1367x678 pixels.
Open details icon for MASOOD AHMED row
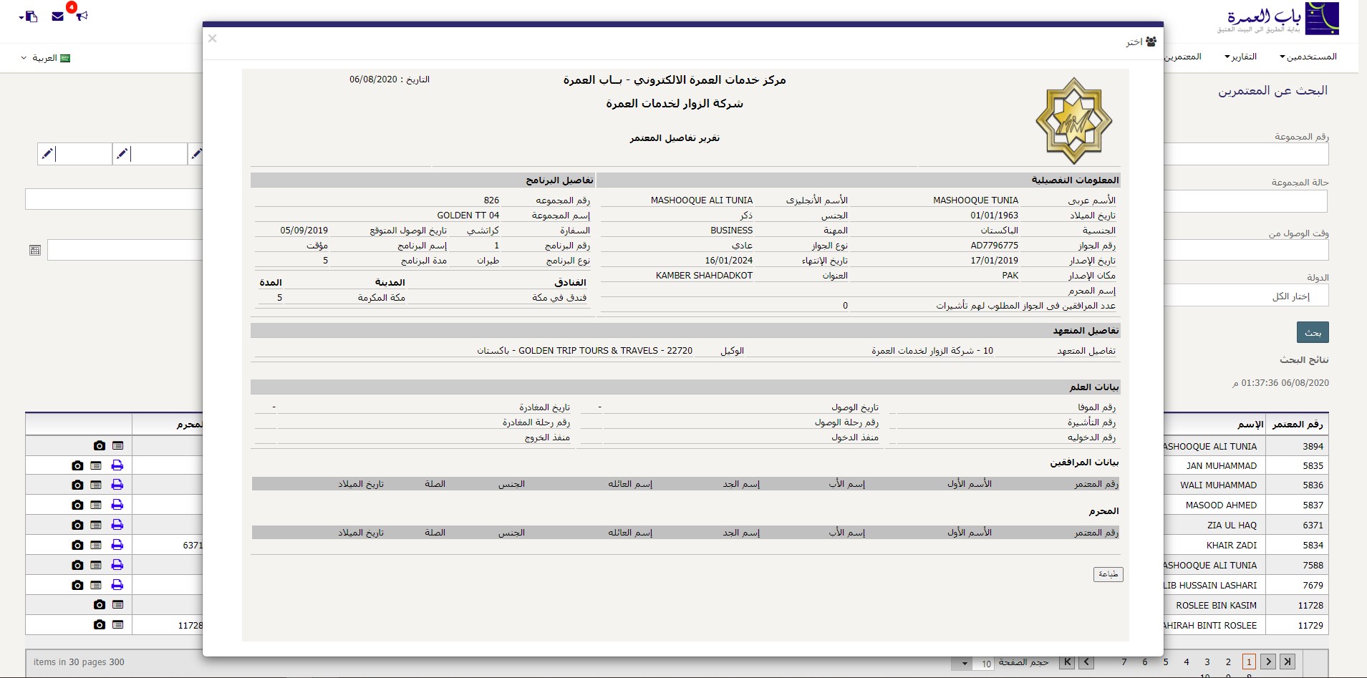click(96, 505)
